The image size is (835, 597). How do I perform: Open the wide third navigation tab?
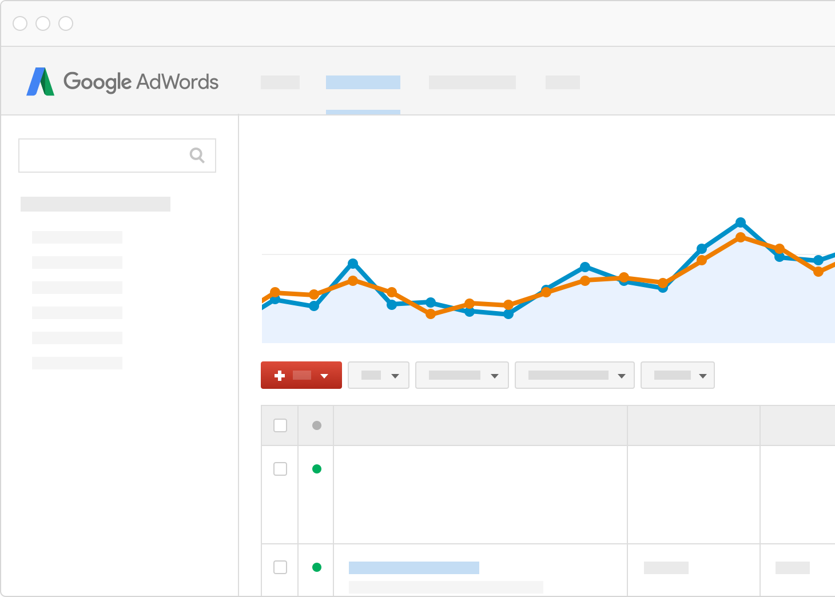[x=472, y=82]
